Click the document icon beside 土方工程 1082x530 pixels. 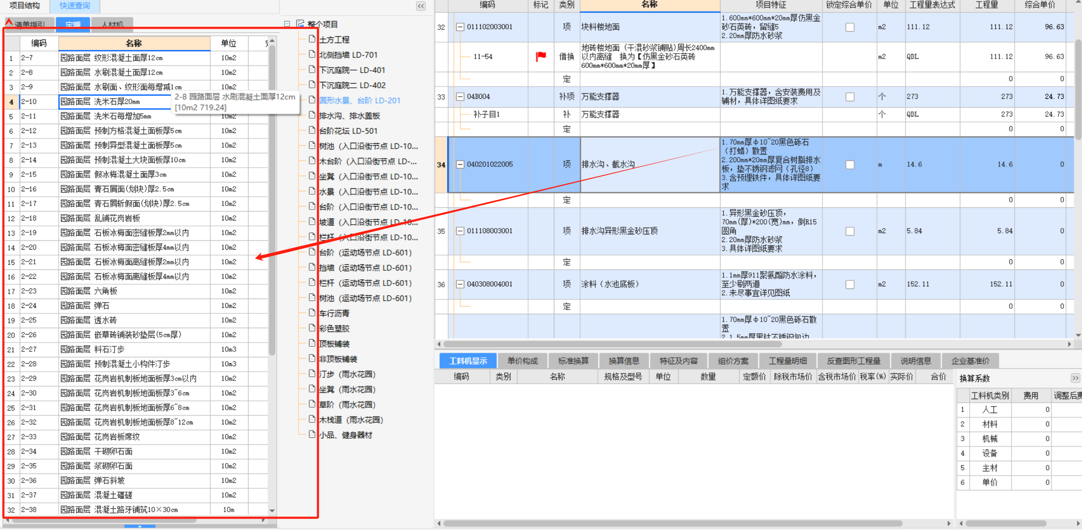pyautogui.click(x=312, y=39)
